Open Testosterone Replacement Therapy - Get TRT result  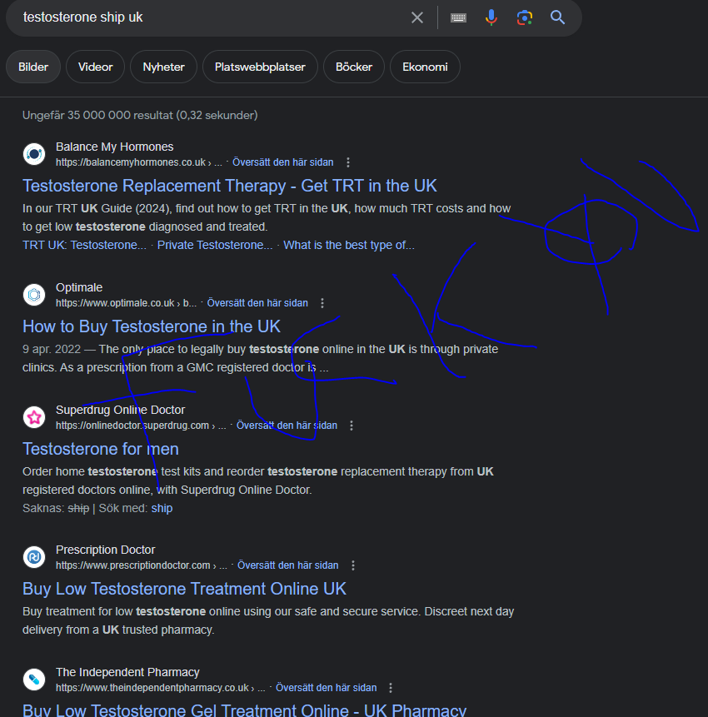coord(230,186)
